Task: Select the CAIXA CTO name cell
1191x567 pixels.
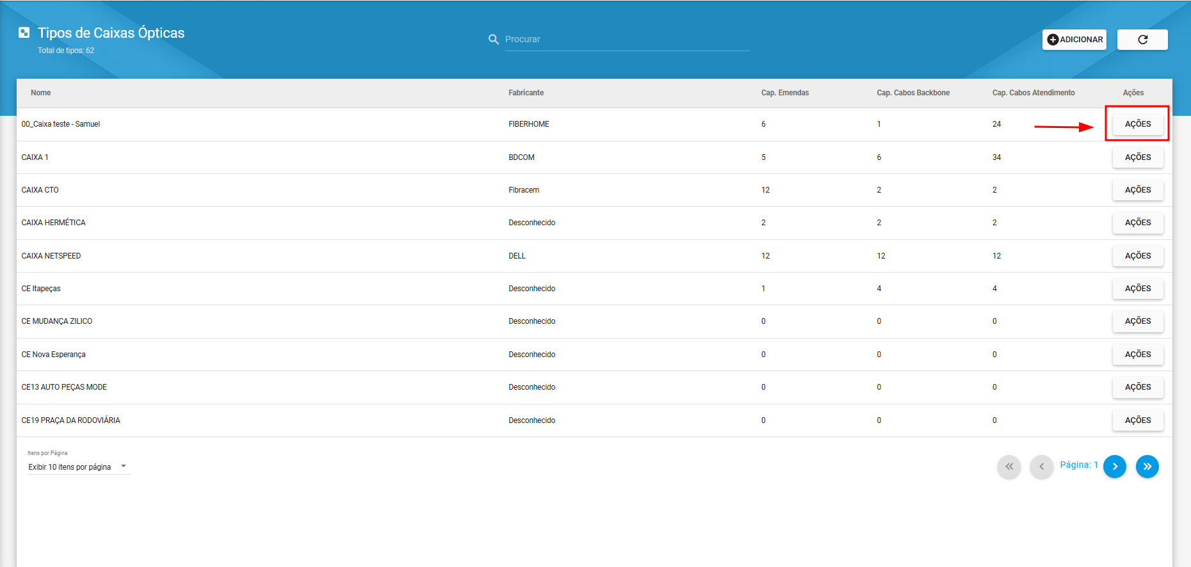Action: click(40, 190)
